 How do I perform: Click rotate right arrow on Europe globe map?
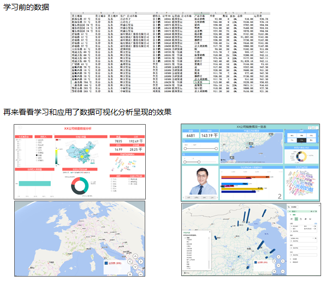141,261
